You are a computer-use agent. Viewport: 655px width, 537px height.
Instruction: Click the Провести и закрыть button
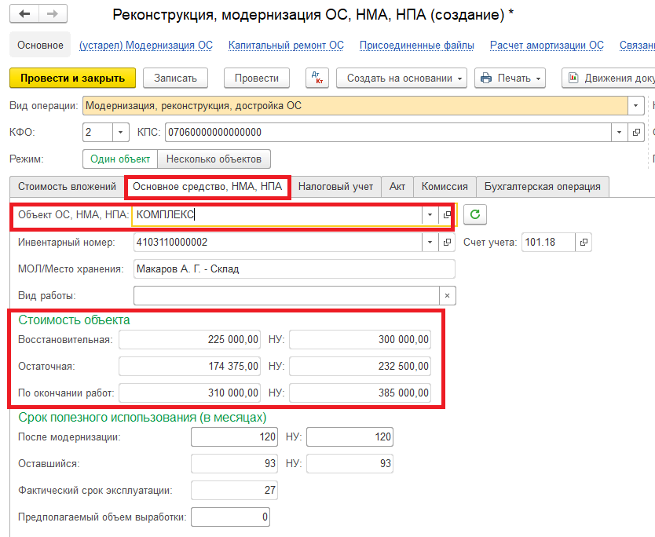[x=72, y=78]
